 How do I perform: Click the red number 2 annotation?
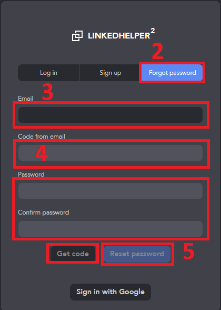pyautogui.click(x=158, y=51)
